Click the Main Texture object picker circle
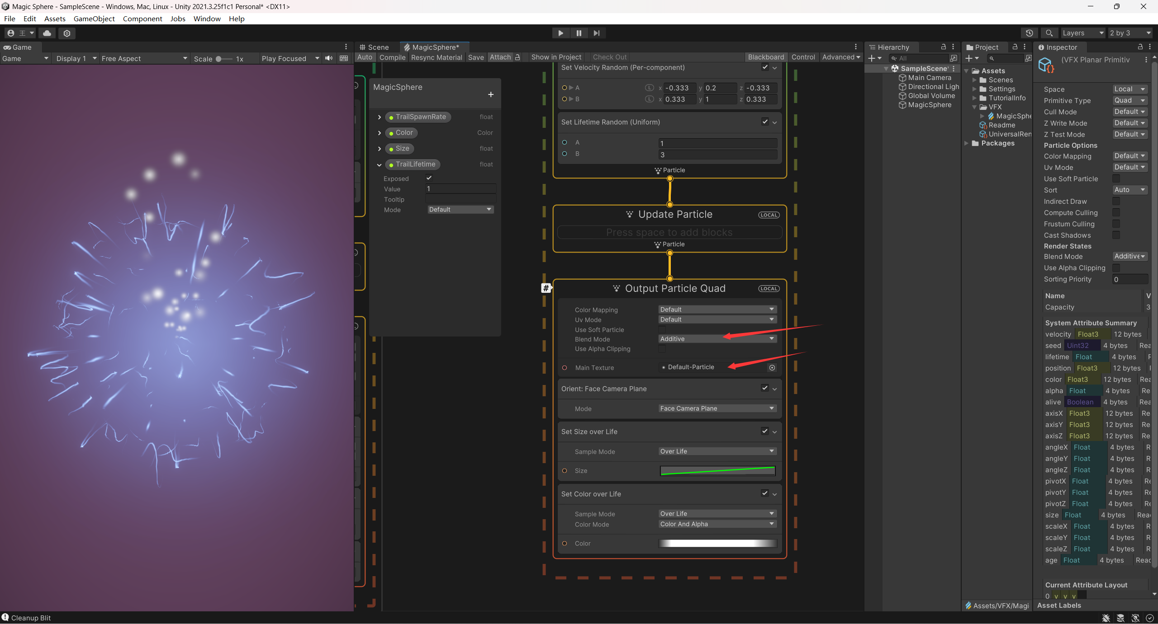Image resolution: width=1158 pixels, height=624 pixels. click(x=772, y=368)
